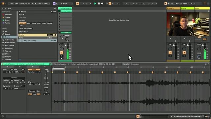Toggle Return B track activator

(184, 53)
